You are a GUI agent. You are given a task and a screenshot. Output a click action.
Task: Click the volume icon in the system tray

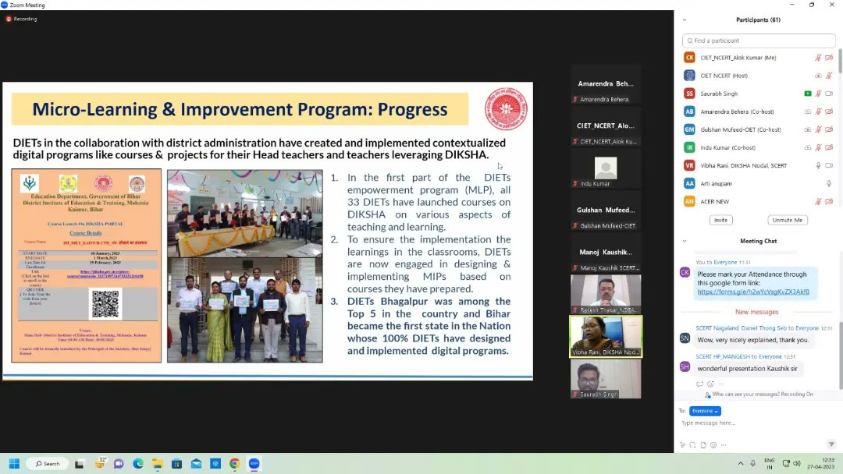[797, 464]
